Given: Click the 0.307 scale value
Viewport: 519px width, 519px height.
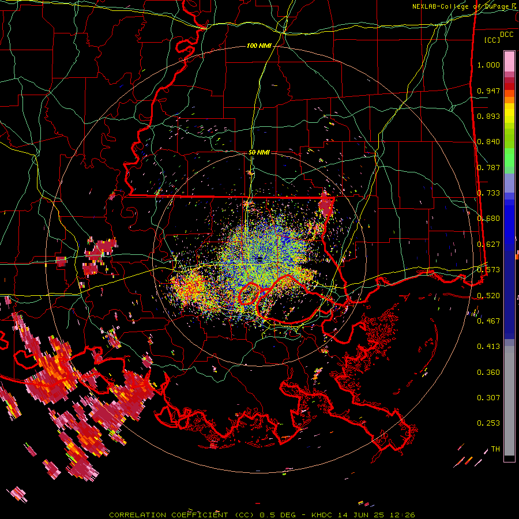Looking at the screenshot, I should point(488,398).
